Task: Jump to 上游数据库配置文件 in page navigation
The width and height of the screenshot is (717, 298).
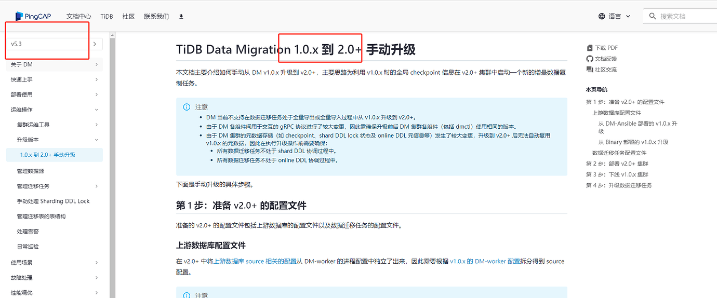Action: (617, 113)
